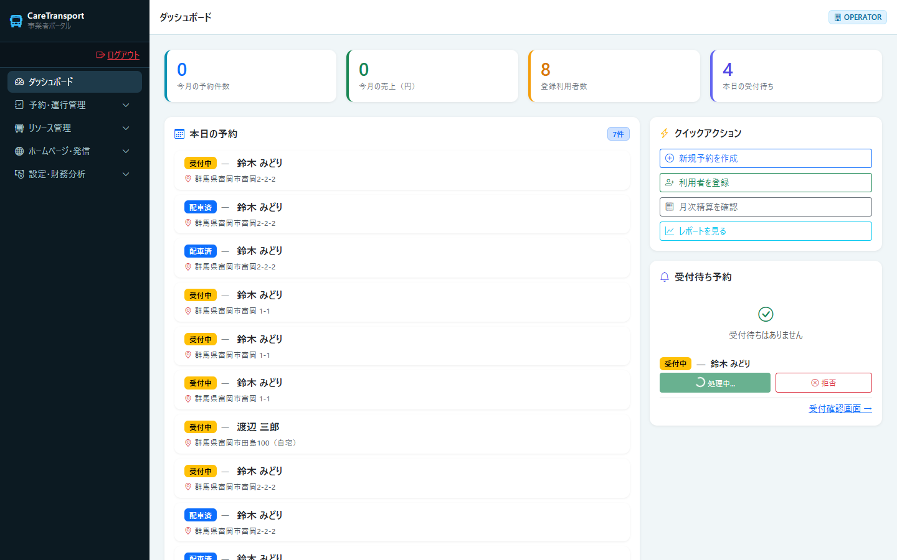Click the dashboard gauge icon in sidebar
This screenshot has width=897, height=560.
[19, 82]
